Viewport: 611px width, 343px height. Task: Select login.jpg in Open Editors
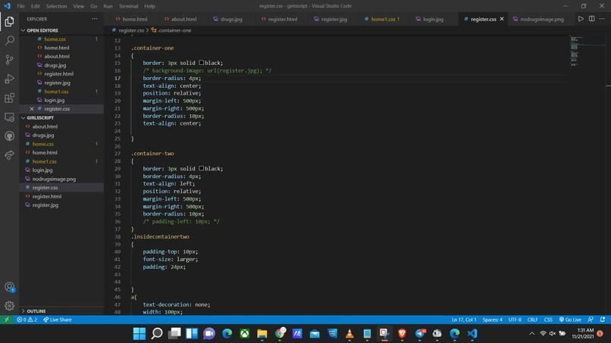pyautogui.click(x=54, y=101)
